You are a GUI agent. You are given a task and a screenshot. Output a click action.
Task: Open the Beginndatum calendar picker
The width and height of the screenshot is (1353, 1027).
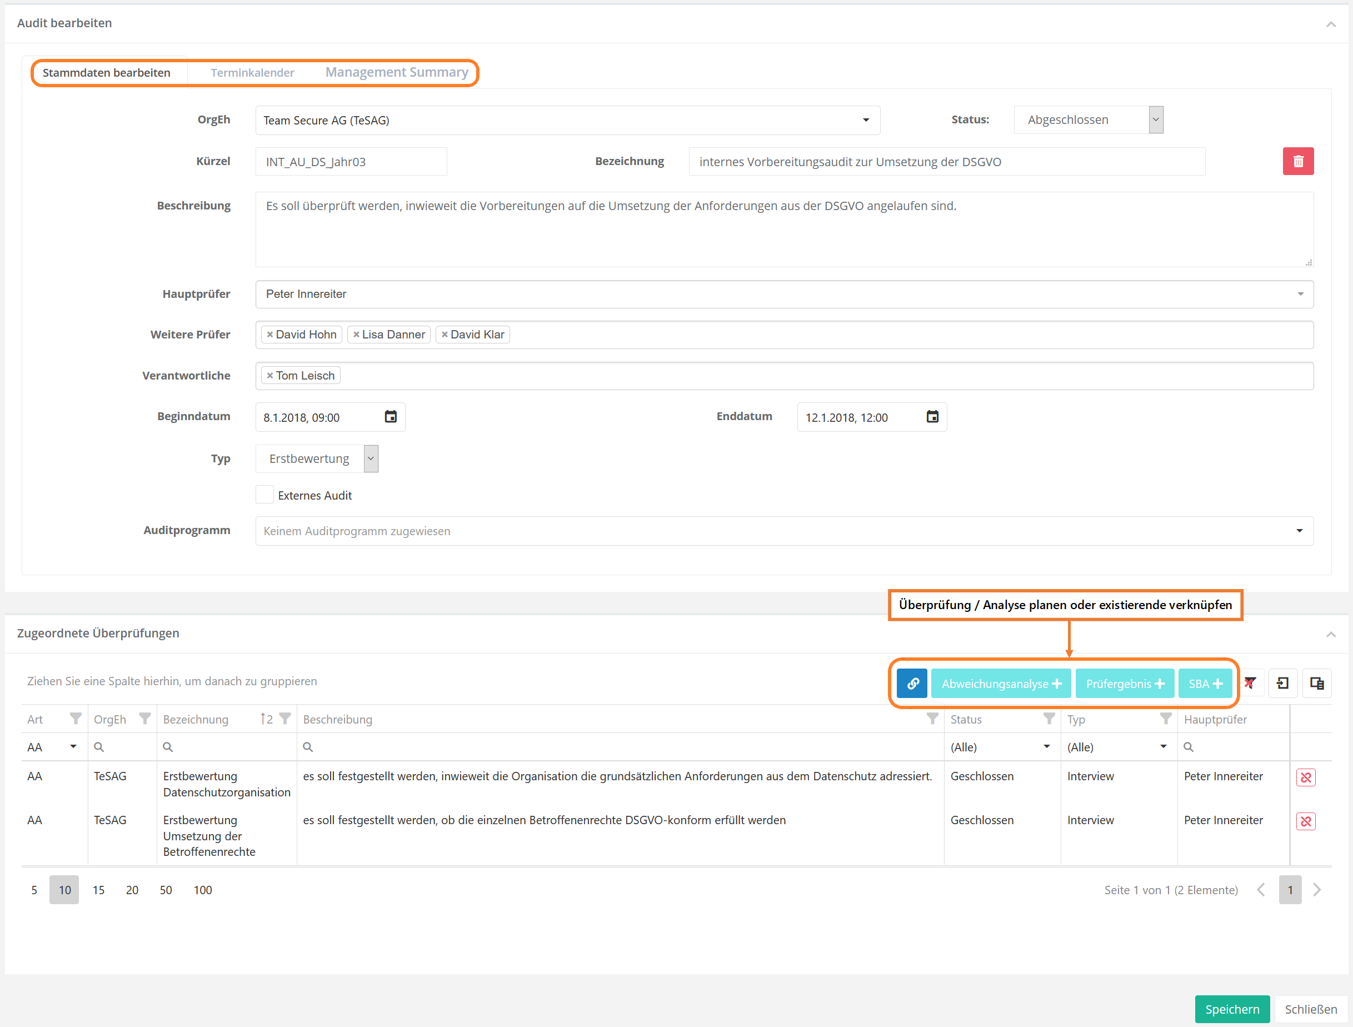tap(390, 417)
